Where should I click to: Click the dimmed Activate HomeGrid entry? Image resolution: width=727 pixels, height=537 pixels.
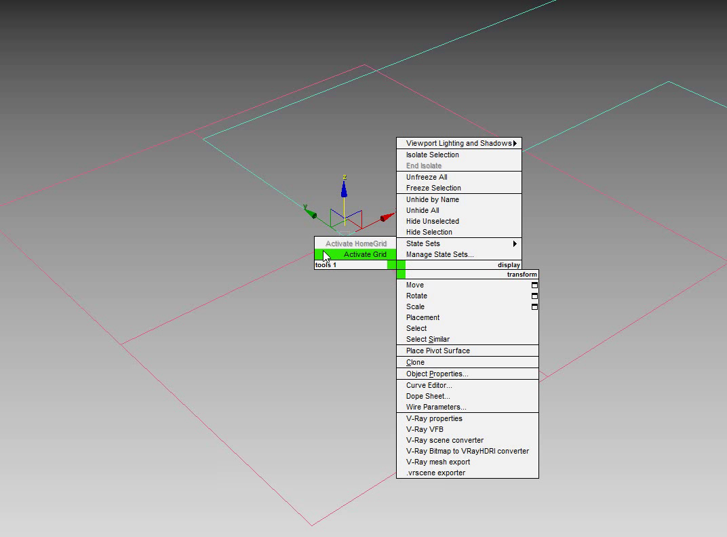coord(355,243)
